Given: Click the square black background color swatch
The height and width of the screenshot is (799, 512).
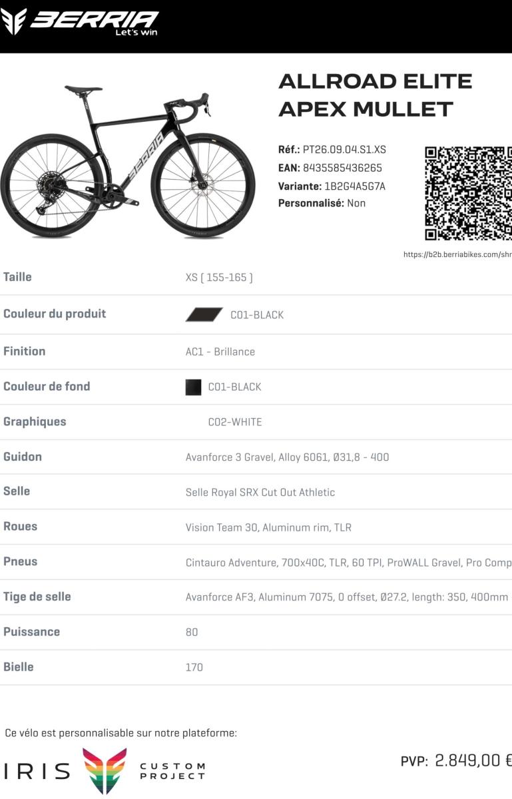Looking at the screenshot, I should (x=193, y=387).
